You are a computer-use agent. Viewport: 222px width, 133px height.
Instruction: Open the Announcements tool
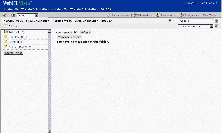(120, 15)
